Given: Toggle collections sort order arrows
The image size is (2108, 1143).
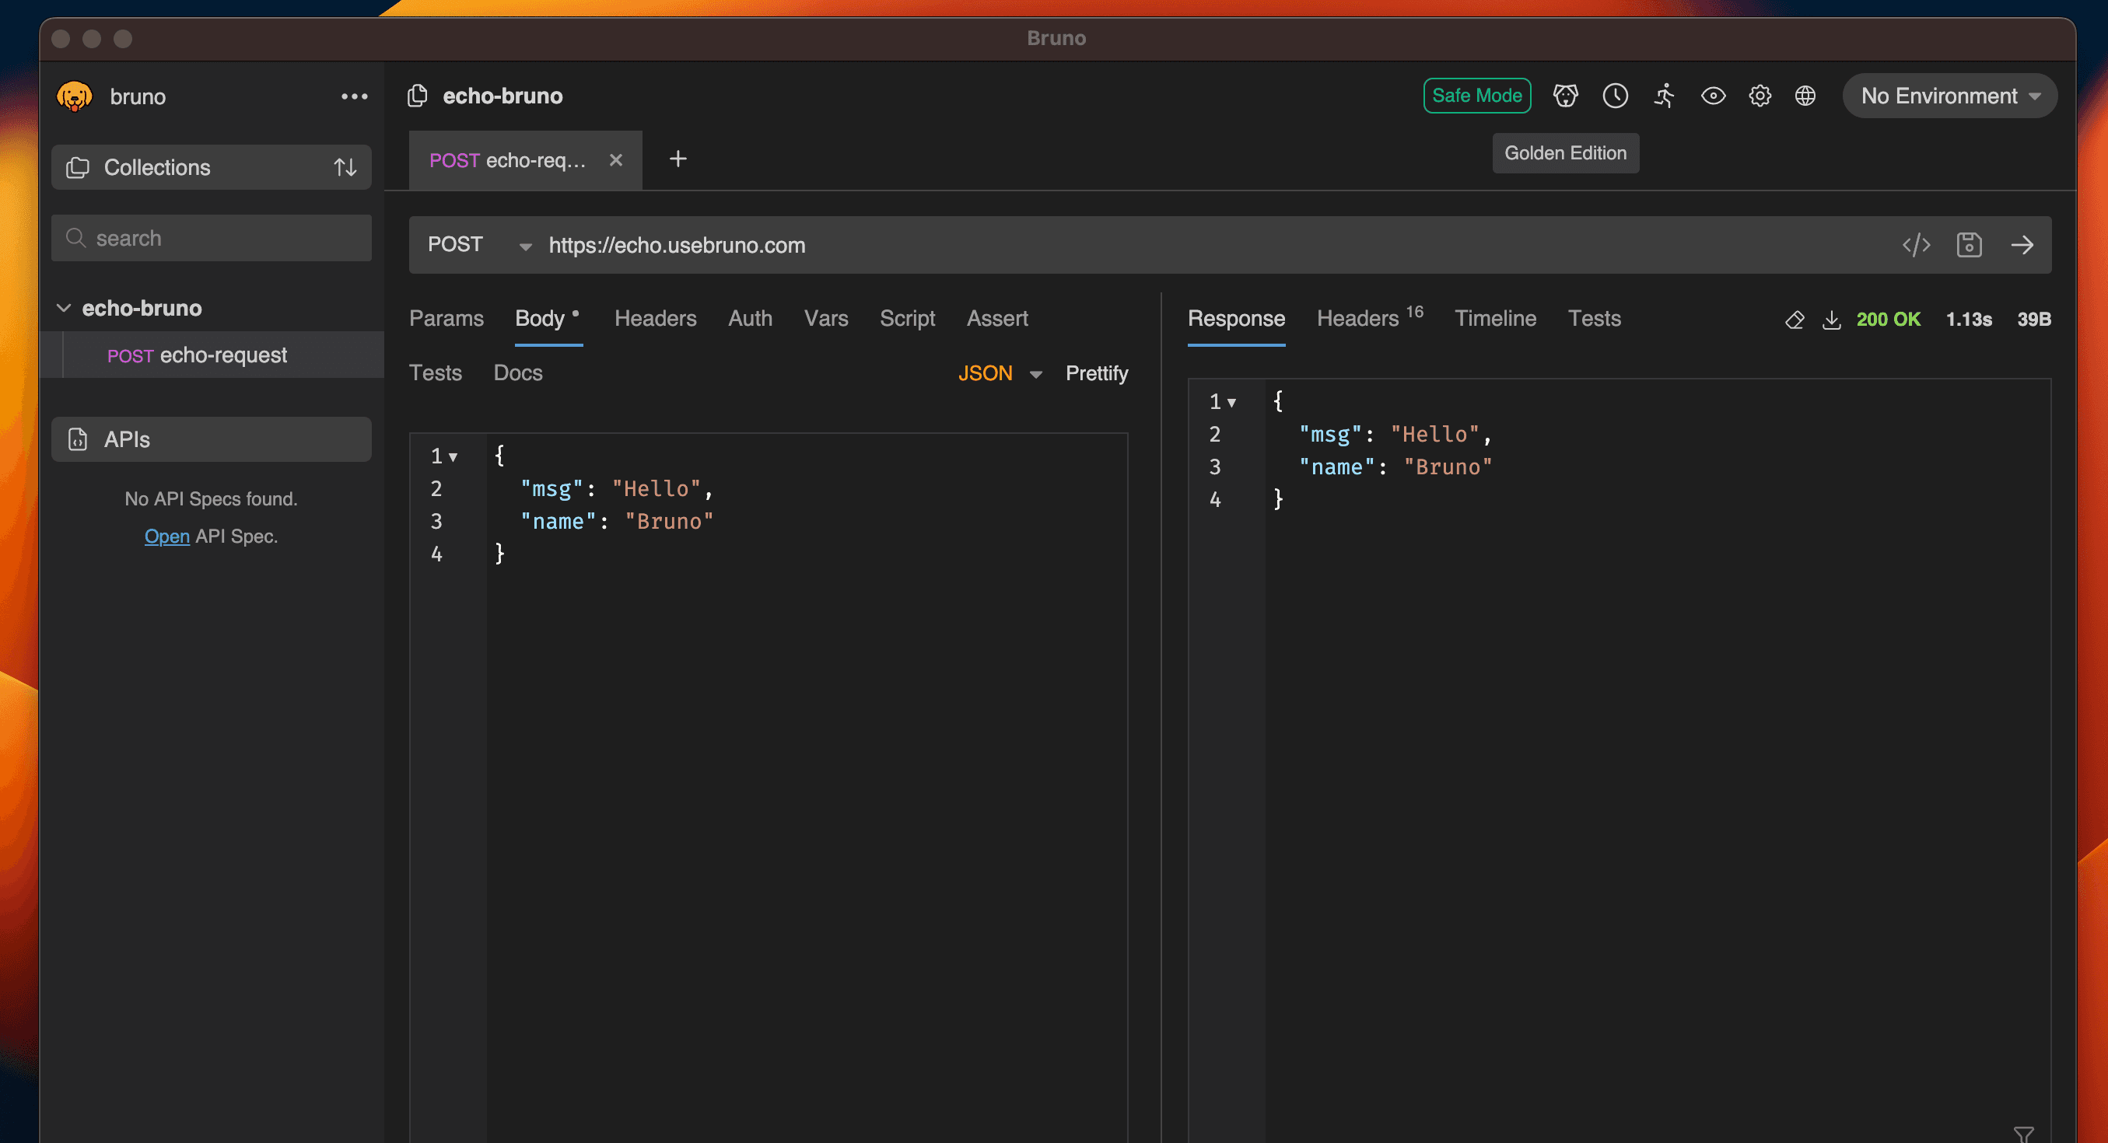Looking at the screenshot, I should (345, 168).
